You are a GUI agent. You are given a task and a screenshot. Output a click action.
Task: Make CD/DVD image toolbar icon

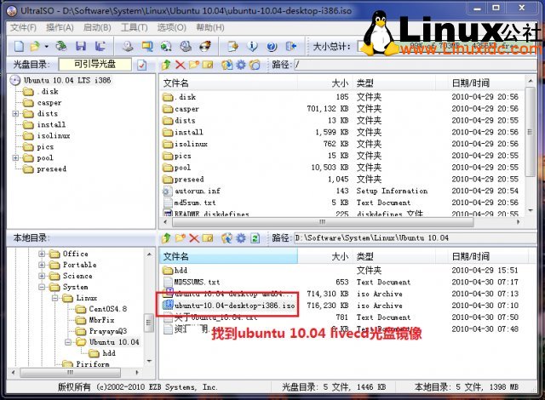point(128,46)
